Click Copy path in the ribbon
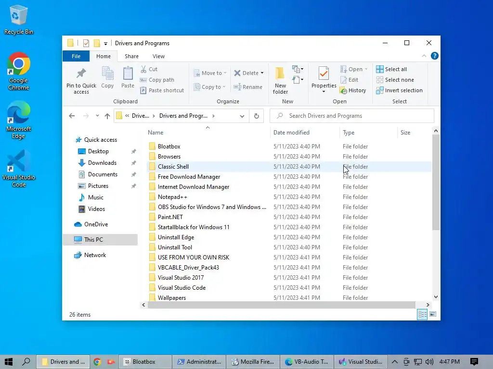This screenshot has width=493, height=369. (157, 80)
